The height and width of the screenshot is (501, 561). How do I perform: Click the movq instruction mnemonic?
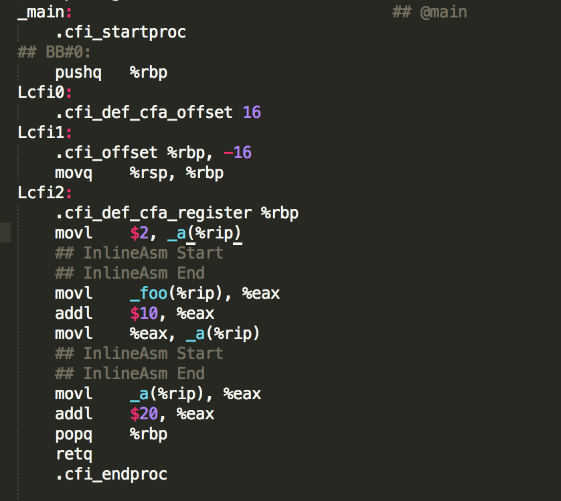74,173
